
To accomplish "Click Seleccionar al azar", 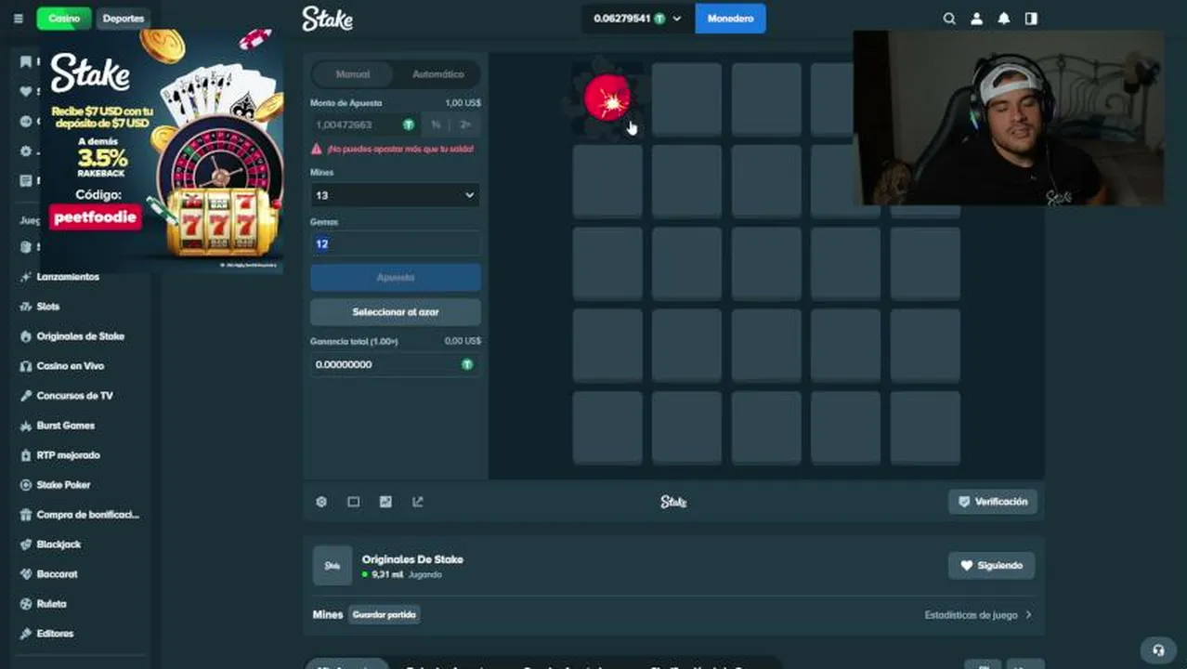I will tap(396, 312).
